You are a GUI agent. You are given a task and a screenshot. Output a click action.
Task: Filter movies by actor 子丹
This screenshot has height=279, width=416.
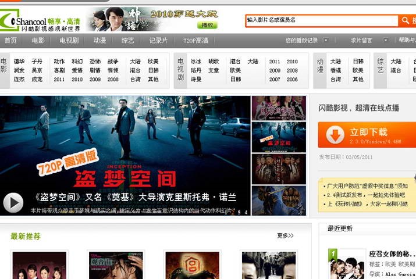pyautogui.click(x=37, y=62)
